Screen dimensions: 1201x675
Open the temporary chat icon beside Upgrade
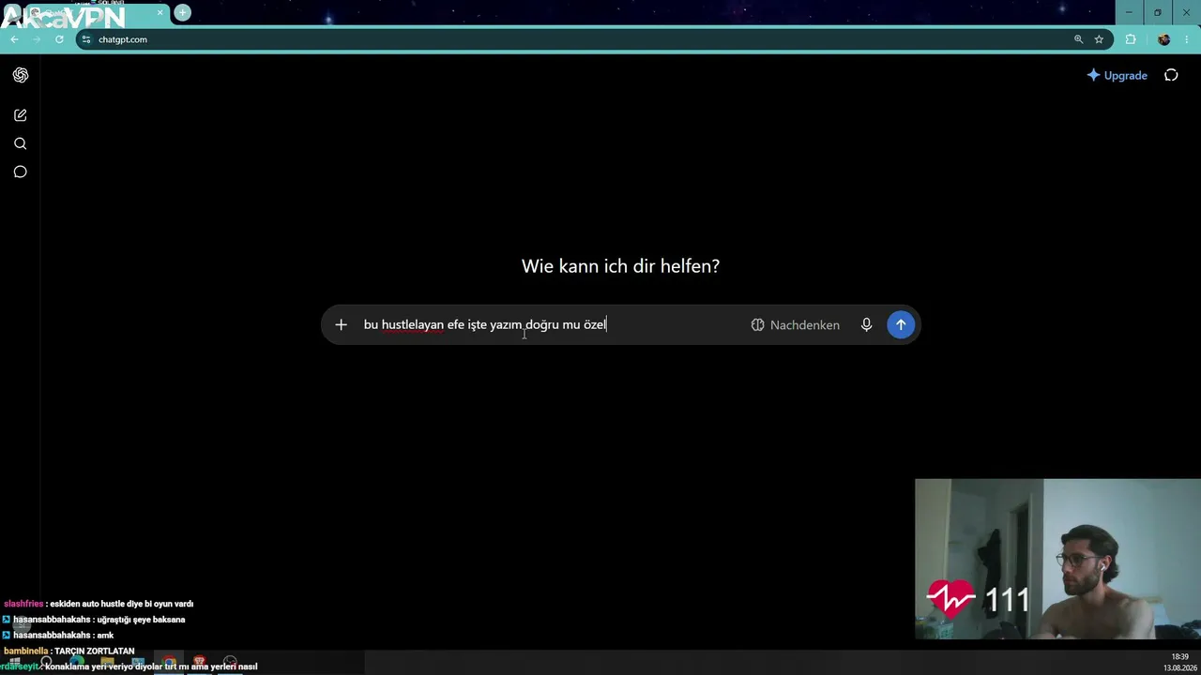1171,75
